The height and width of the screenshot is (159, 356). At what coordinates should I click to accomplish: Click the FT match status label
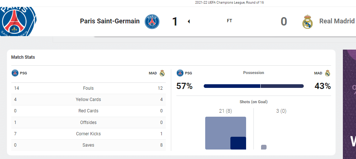click(229, 21)
